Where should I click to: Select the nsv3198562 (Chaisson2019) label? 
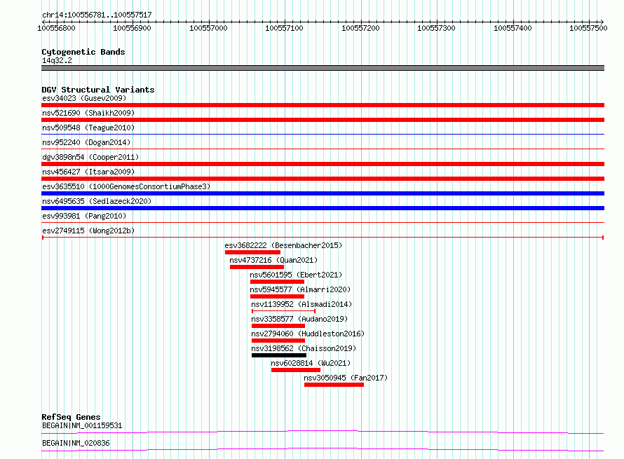tap(304, 348)
